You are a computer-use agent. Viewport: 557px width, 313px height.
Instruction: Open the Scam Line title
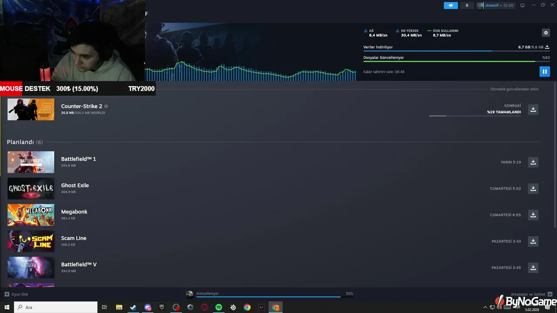74,238
